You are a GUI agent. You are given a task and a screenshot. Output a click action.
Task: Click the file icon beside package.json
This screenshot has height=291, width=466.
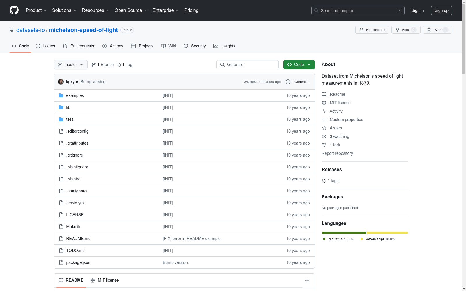[61, 262]
